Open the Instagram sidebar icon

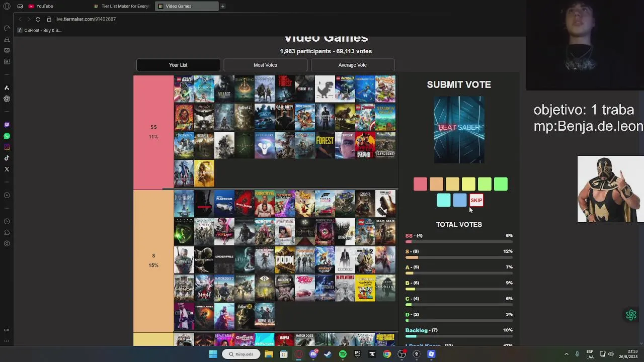7,147
